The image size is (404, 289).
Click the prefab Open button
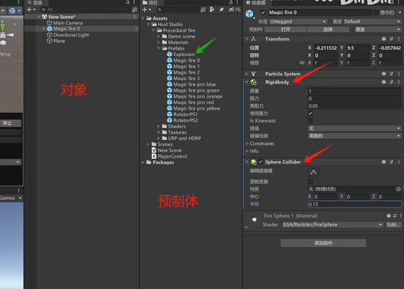pos(285,29)
